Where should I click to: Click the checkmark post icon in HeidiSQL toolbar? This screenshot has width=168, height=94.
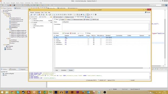coord(67,15)
